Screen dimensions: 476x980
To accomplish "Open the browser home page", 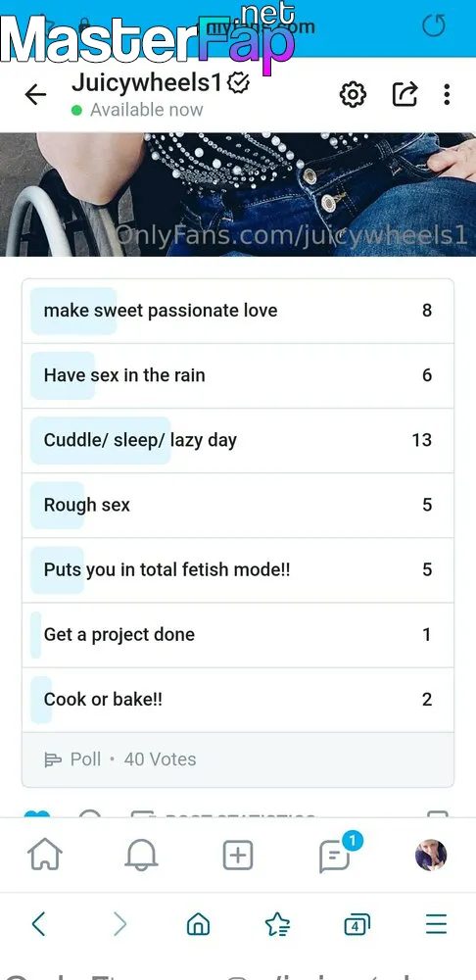I will [x=199, y=924].
